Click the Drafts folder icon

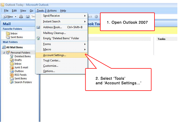click(12, 60)
